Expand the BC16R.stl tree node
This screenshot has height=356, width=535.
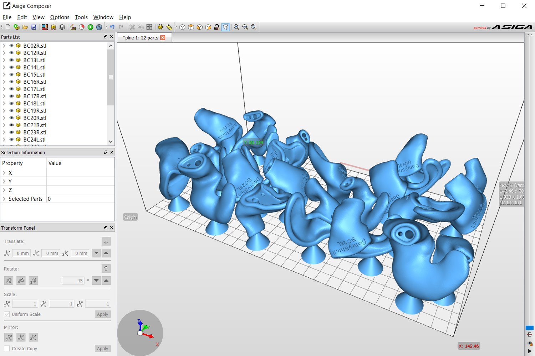click(x=4, y=82)
